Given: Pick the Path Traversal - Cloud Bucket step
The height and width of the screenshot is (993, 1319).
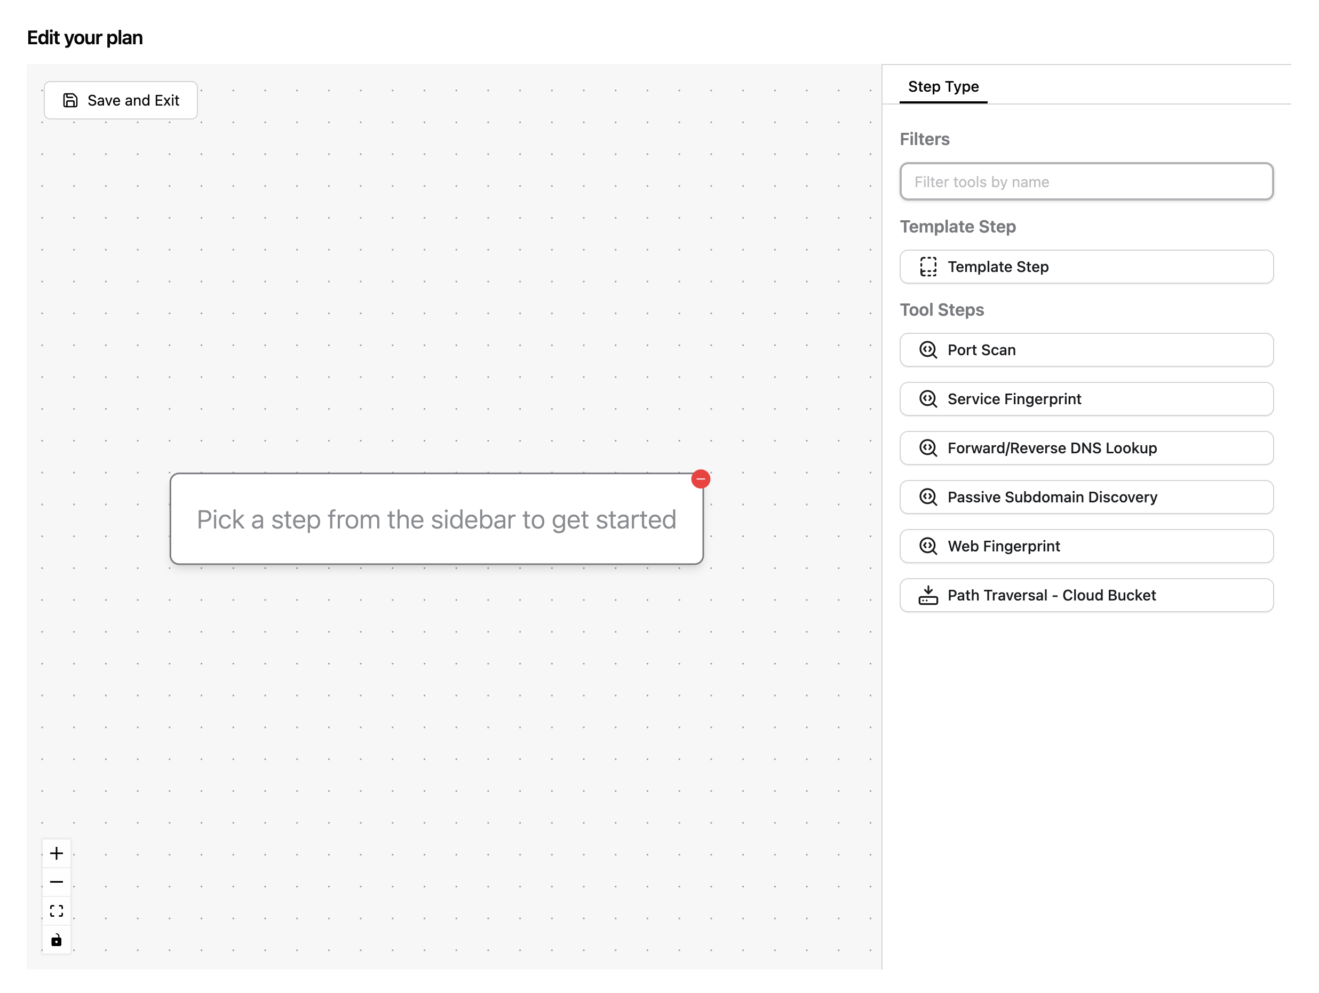Looking at the screenshot, I should coord(1086,595).
